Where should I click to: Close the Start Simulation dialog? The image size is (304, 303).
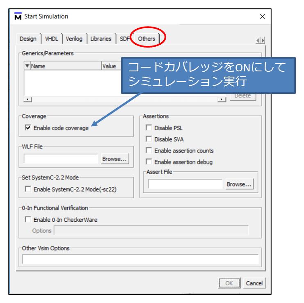[x=262, y=16]
